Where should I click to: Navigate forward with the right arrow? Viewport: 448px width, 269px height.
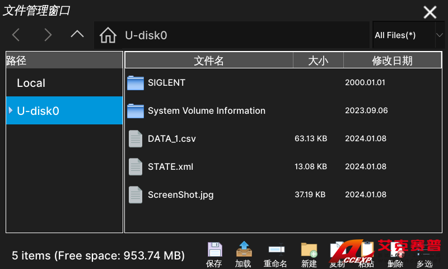pyautogui.click(x=48, y=35)
